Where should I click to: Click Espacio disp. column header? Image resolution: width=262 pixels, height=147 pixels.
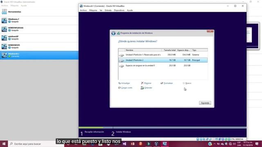click(x=183, y=50)
